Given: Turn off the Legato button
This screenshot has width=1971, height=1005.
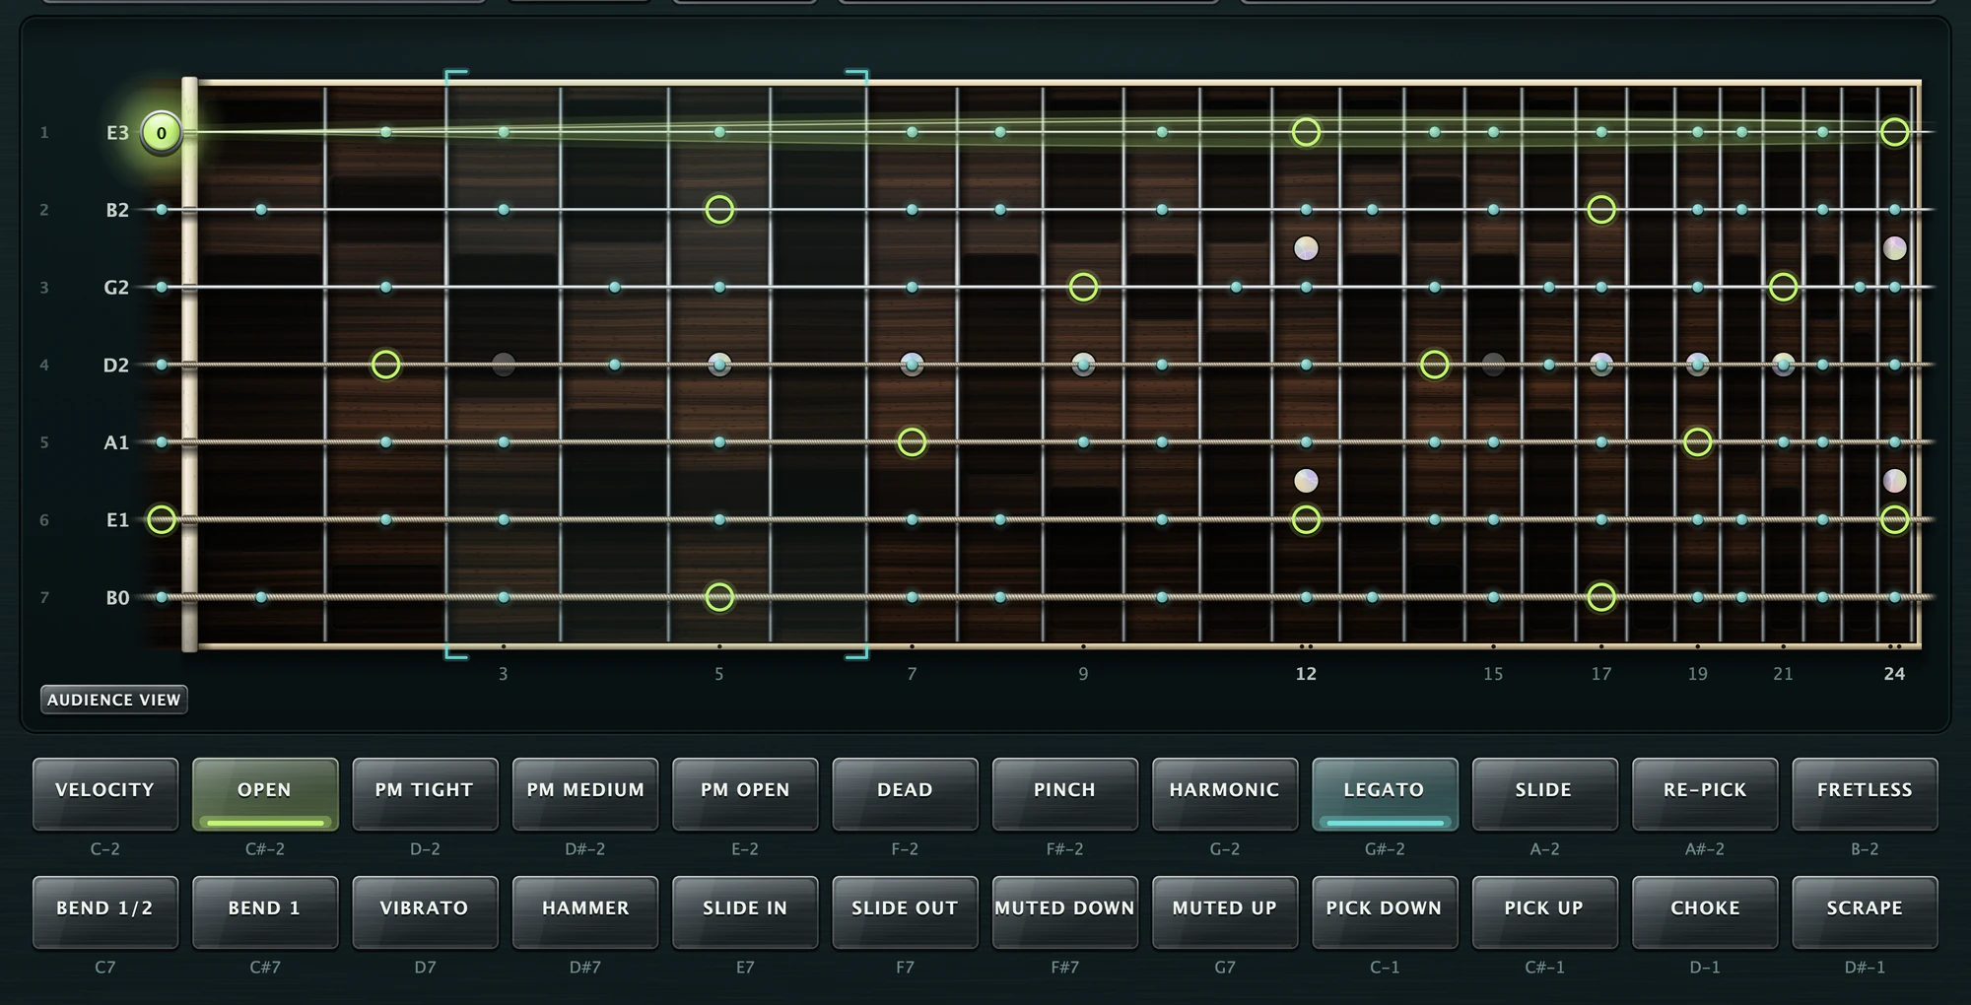Looking at the screenshot, I should point(1385,794).
